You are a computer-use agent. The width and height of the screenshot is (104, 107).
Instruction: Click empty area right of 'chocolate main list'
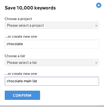pos(68,81)
